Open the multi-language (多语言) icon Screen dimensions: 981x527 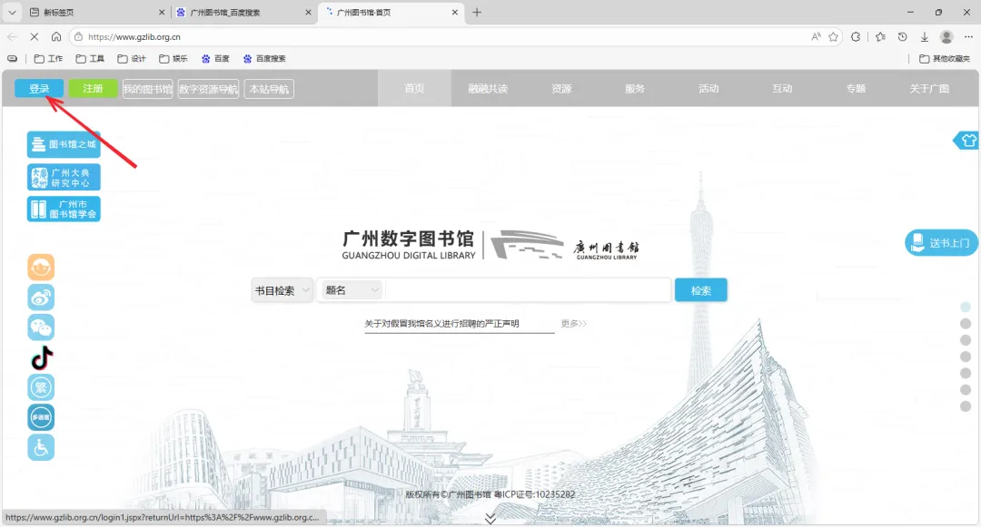tap(41, 417)
